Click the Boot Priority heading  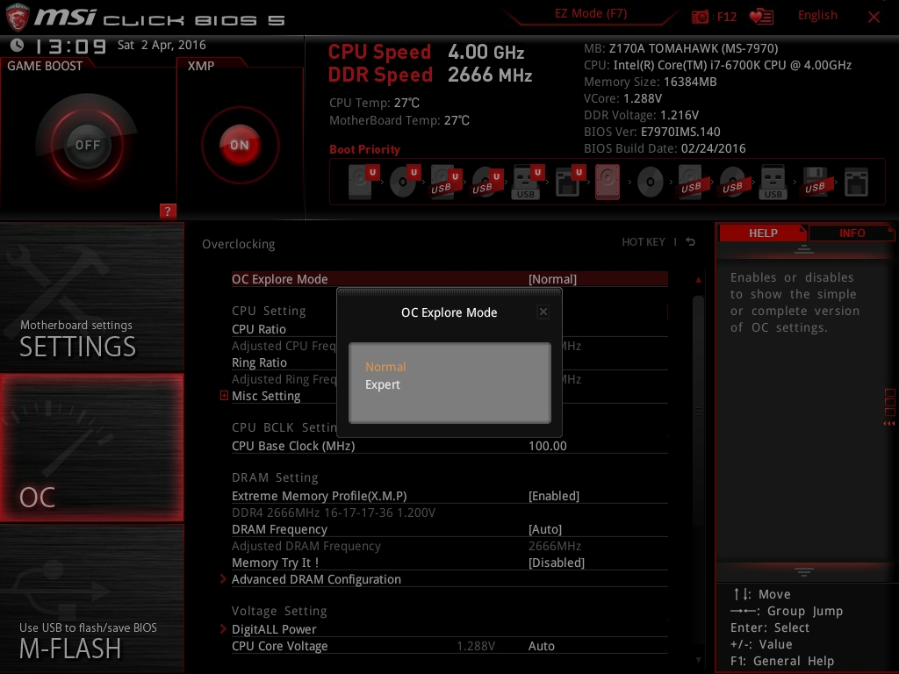click(364, 149)
